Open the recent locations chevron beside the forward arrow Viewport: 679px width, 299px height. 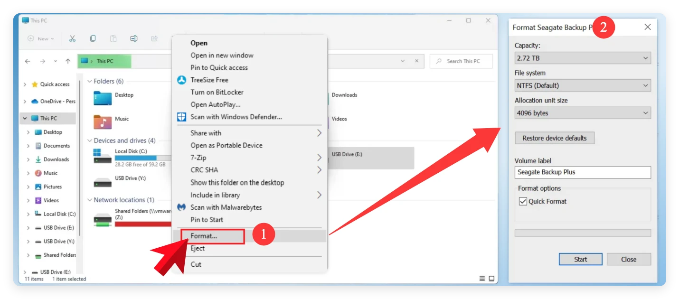click(x=56, y=61)
